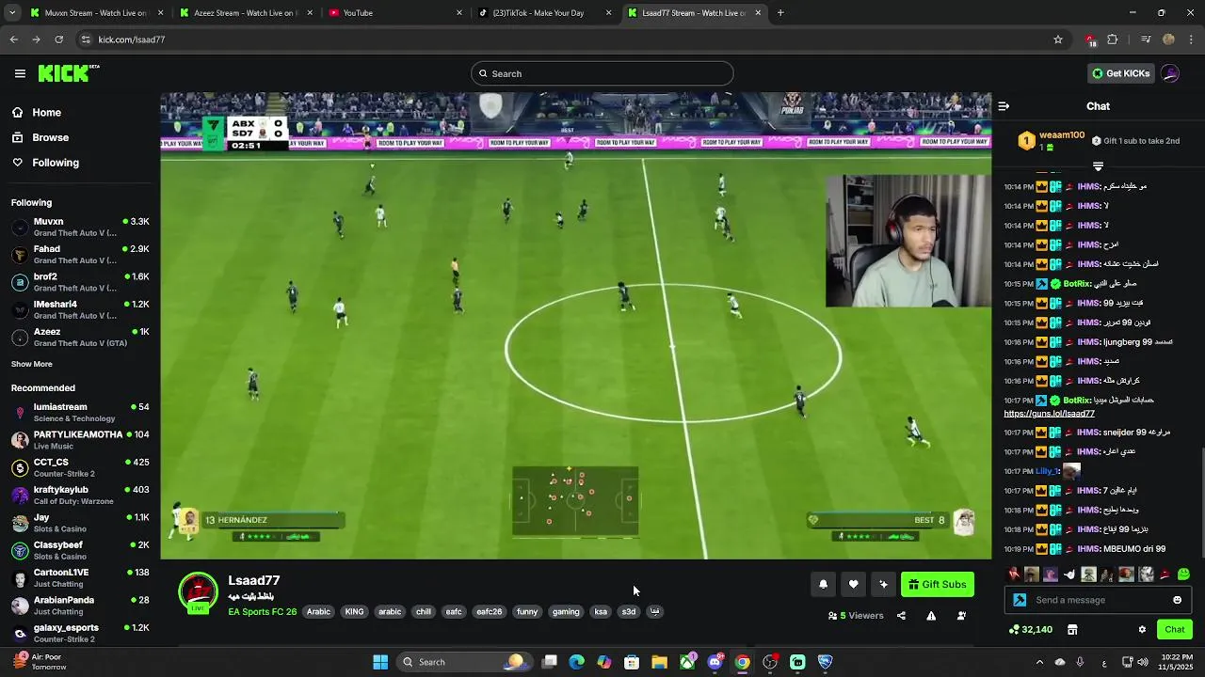Open File Explorer from taskbar
The image size is (1205, 677).
coord(659,662)
